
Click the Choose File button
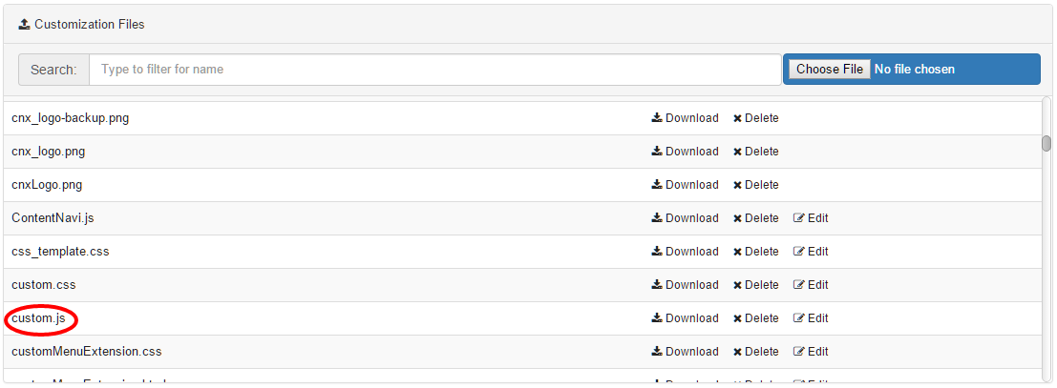[830, 69]
